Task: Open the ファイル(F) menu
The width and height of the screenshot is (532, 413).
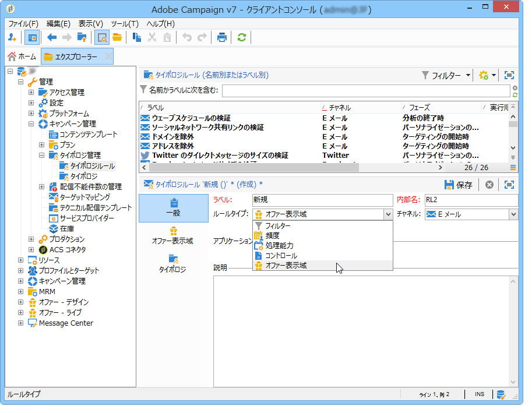Action: coord(23,24)
